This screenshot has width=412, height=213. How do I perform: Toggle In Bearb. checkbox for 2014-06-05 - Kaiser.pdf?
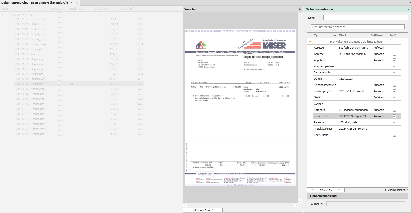point(60,84)
